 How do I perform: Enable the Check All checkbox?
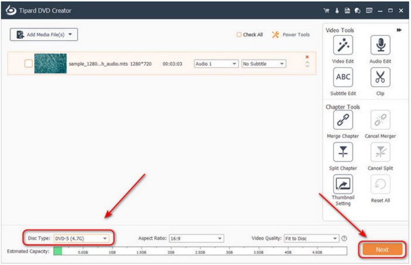click(x=239, y=35)
